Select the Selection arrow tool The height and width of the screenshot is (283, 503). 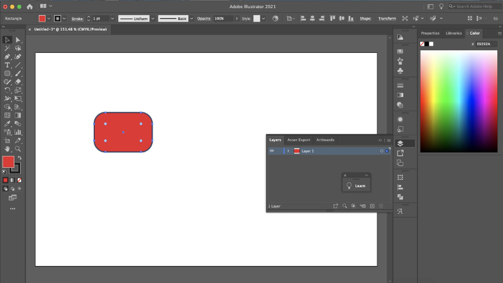coord(8,40)
